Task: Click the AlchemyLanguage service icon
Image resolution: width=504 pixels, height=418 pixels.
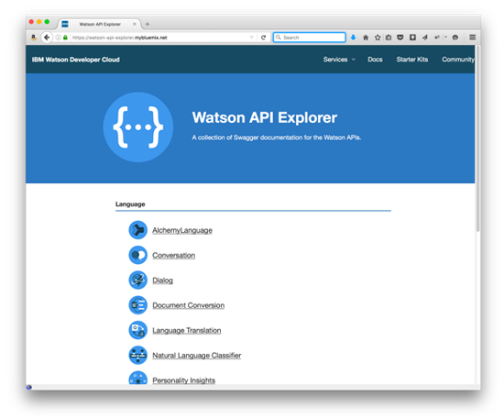Action: 137,230
